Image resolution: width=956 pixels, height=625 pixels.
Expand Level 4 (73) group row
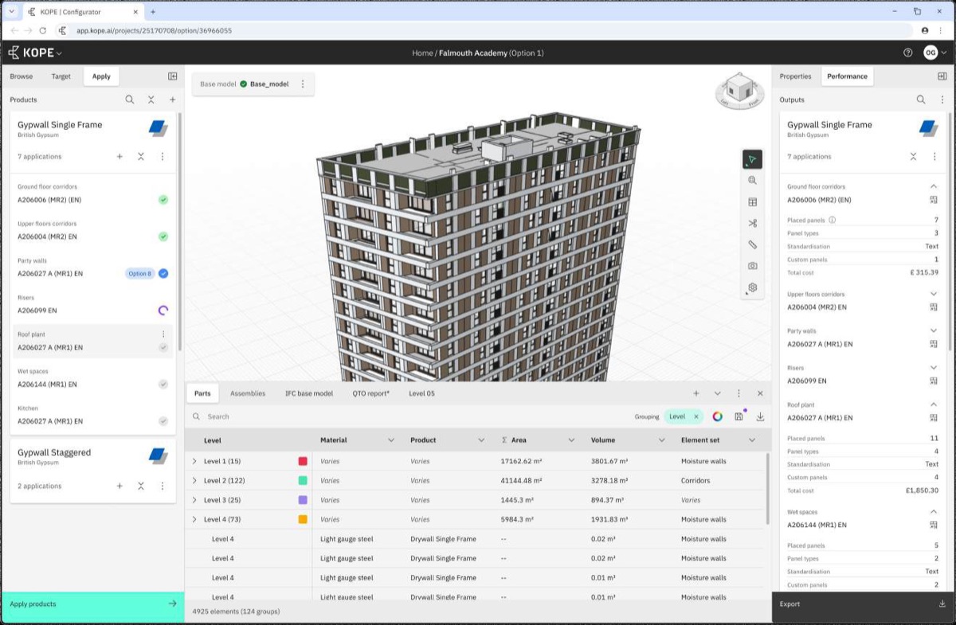click(194, 519)
